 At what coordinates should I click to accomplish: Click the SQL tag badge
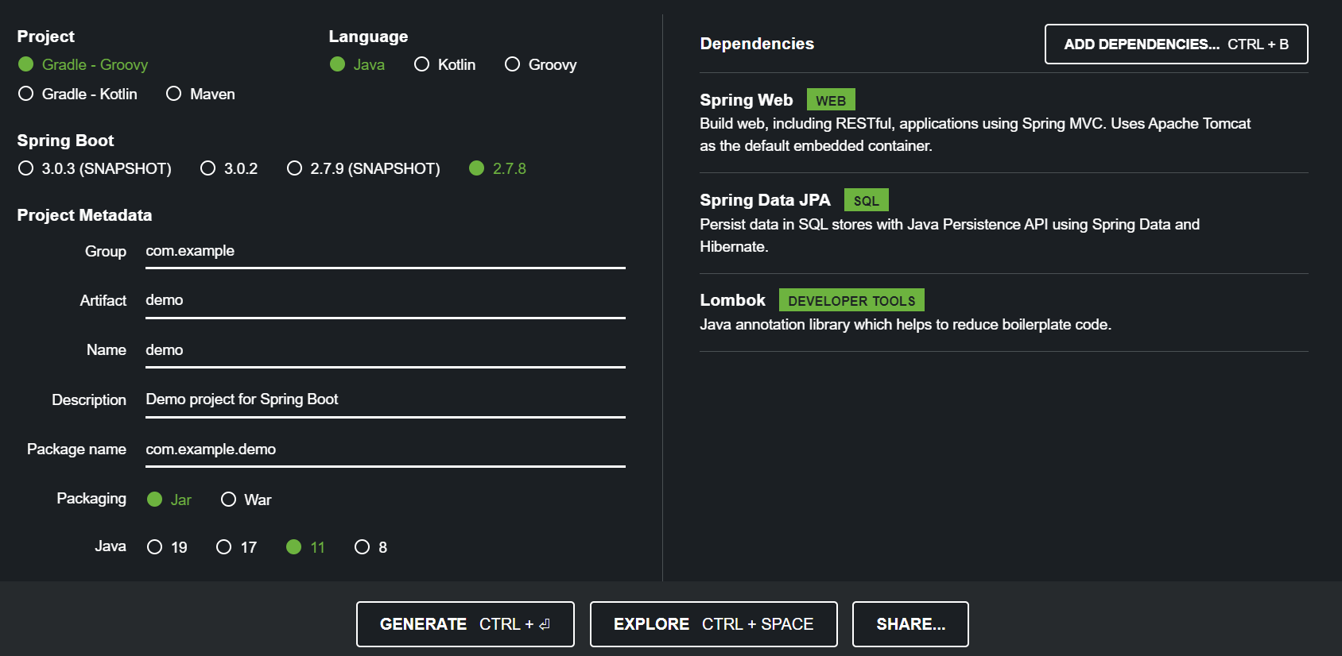click(866, 200)
